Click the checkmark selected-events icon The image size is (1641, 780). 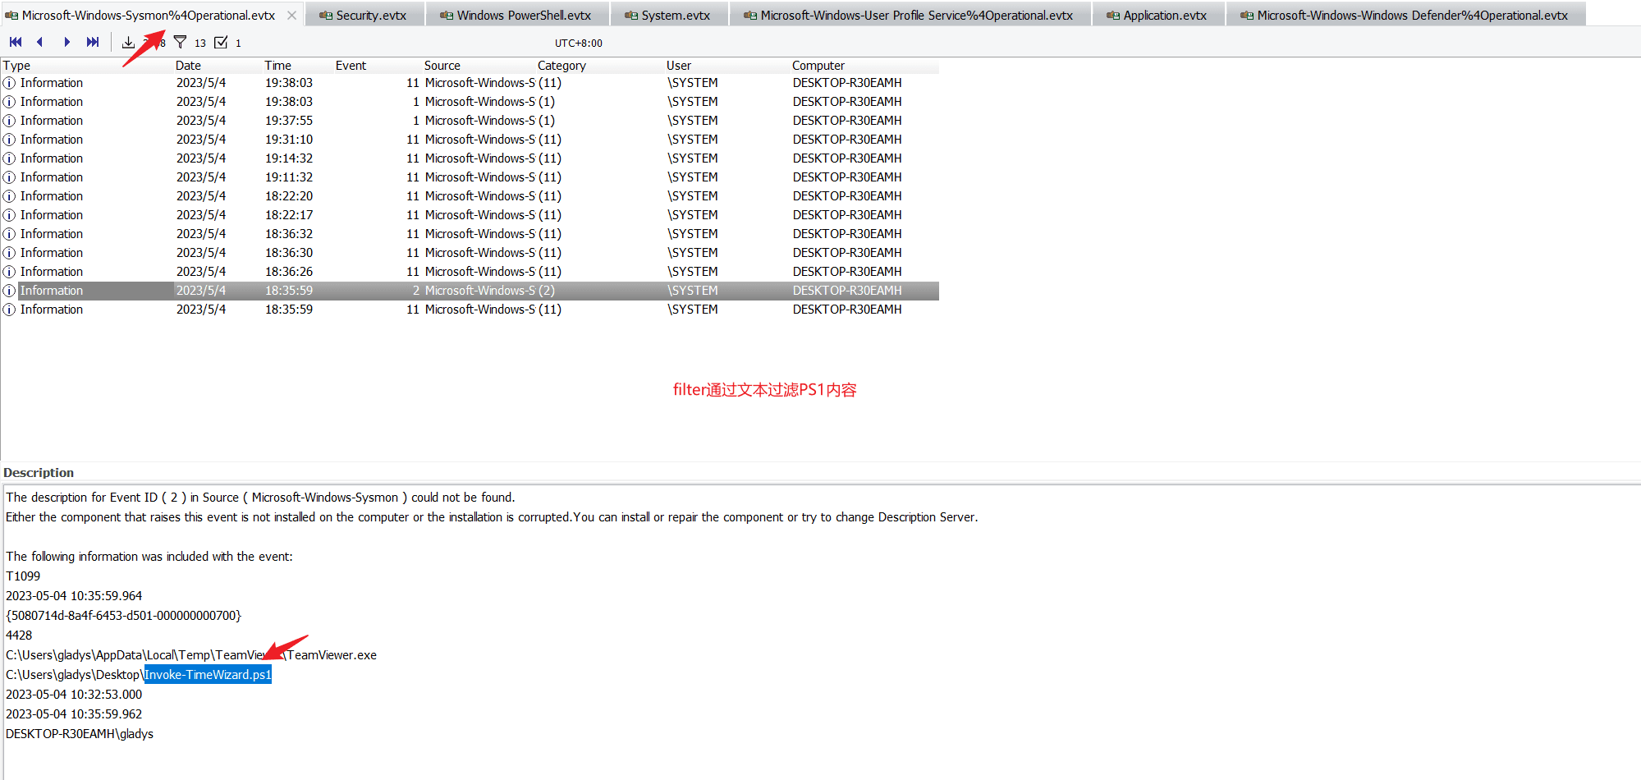point(221,43)
